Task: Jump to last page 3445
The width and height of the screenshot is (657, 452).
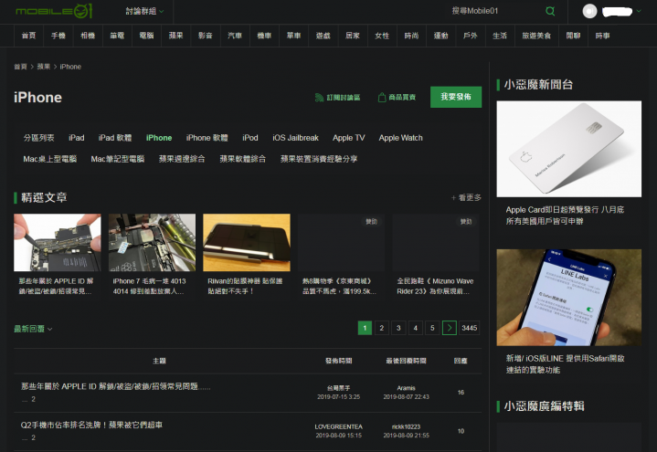Action: tap(470, 328)
